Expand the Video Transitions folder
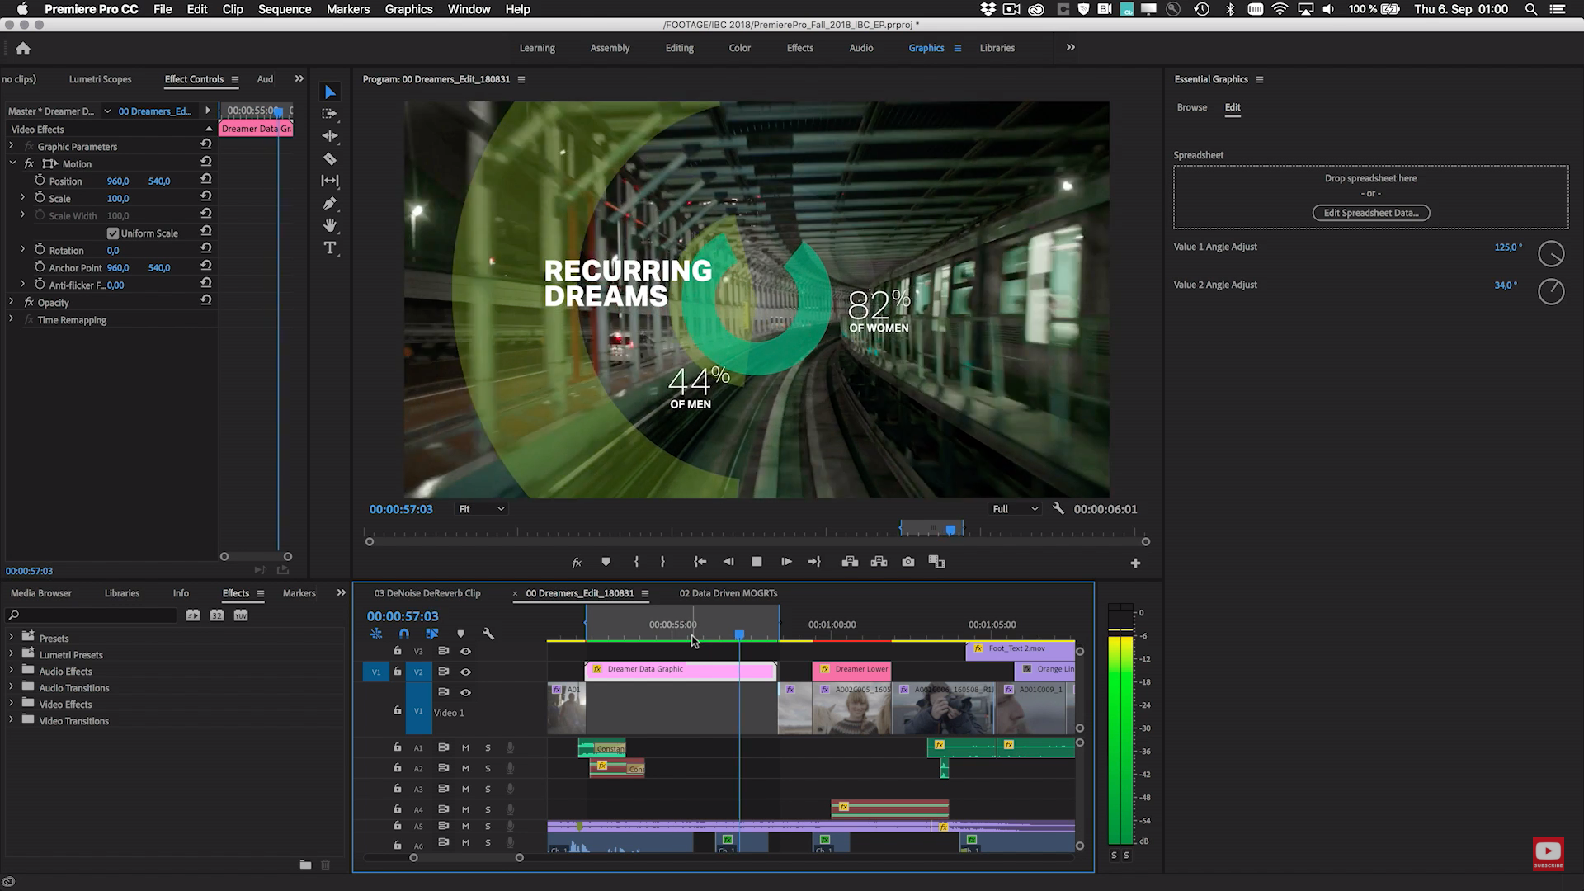This screenshot has height=891, width=1584. click(x=12, y=720)
